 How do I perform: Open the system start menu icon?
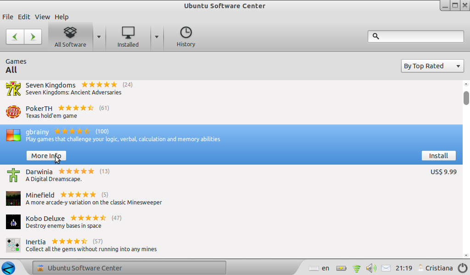point(8,268)
